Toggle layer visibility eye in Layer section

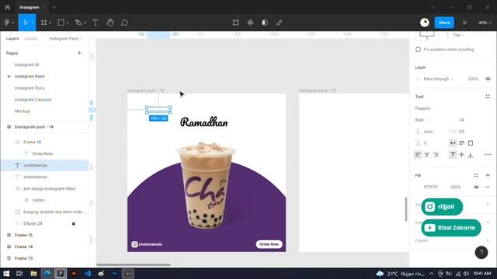pyautogui.click(x=488, y=79)
